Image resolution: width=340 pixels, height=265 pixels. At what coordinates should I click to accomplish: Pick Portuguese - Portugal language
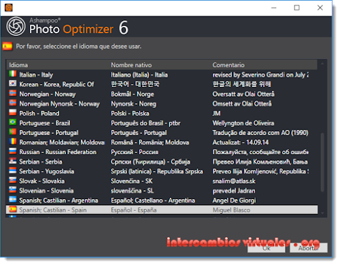[x=162, y=132]
